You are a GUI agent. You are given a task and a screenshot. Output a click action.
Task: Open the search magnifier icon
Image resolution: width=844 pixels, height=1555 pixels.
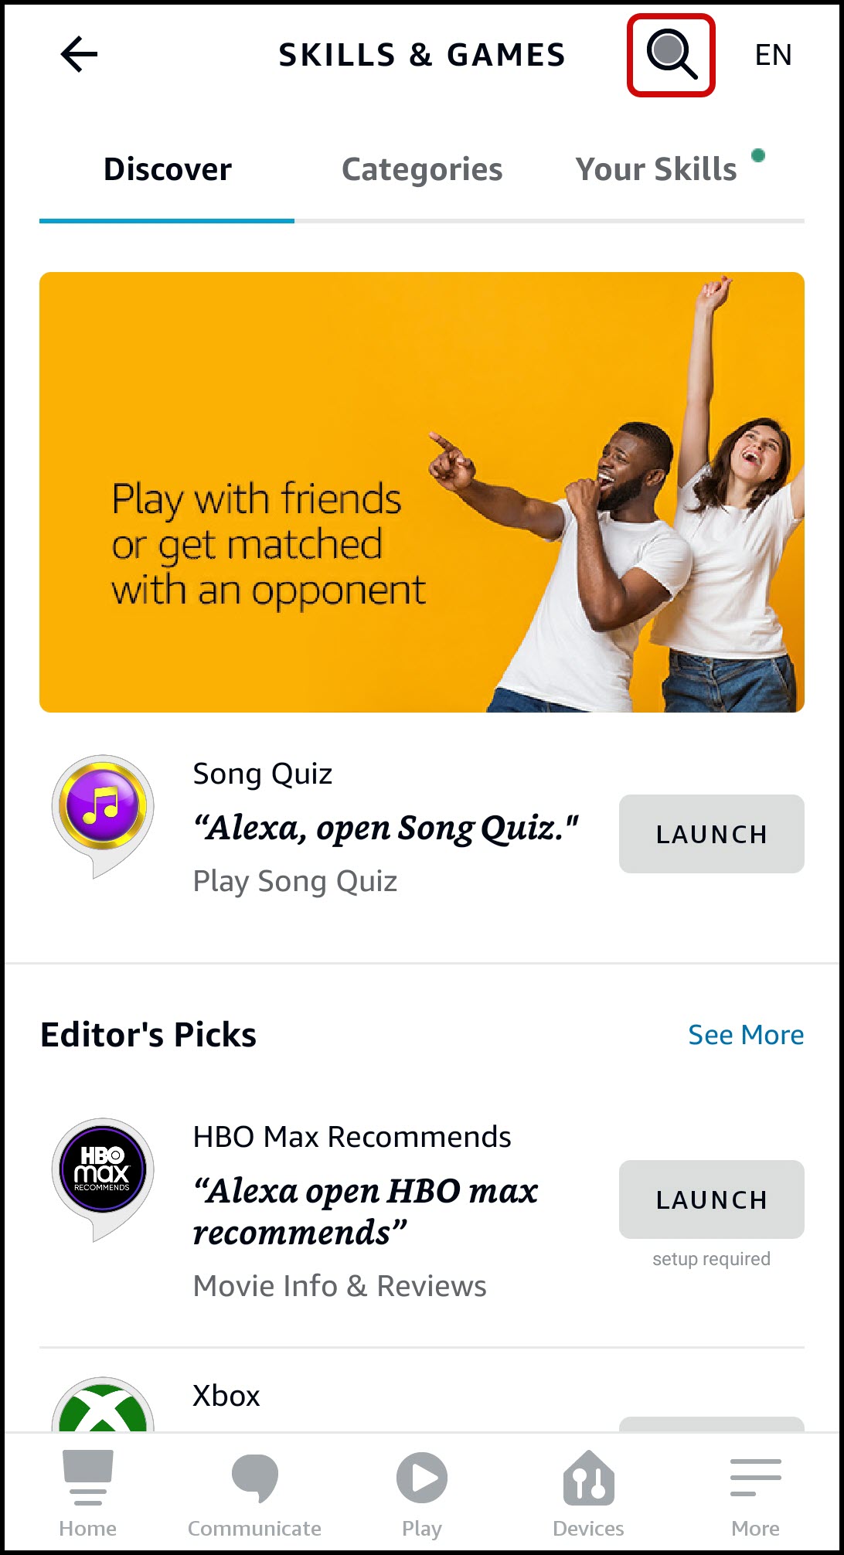click(671, 55)
